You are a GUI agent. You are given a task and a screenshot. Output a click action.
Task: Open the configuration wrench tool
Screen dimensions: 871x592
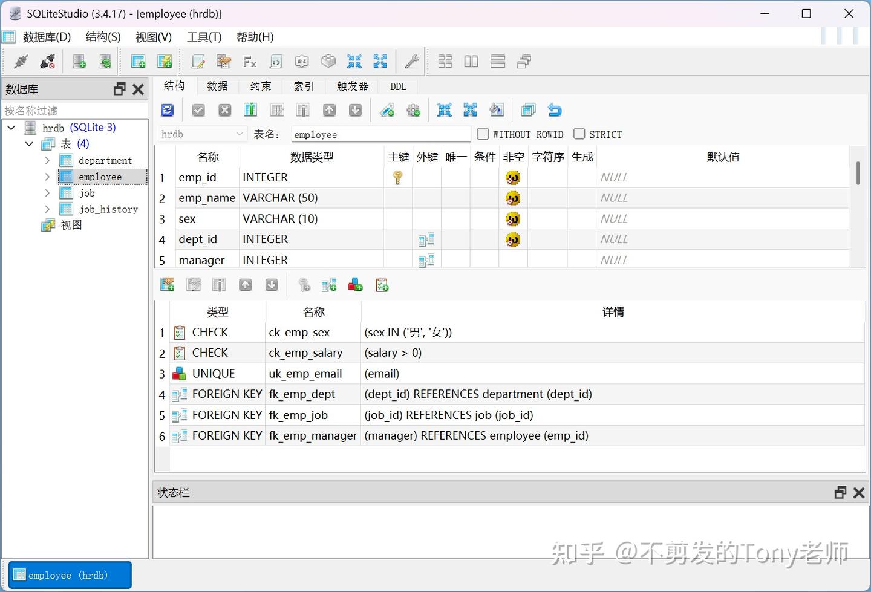pos(411,61)
